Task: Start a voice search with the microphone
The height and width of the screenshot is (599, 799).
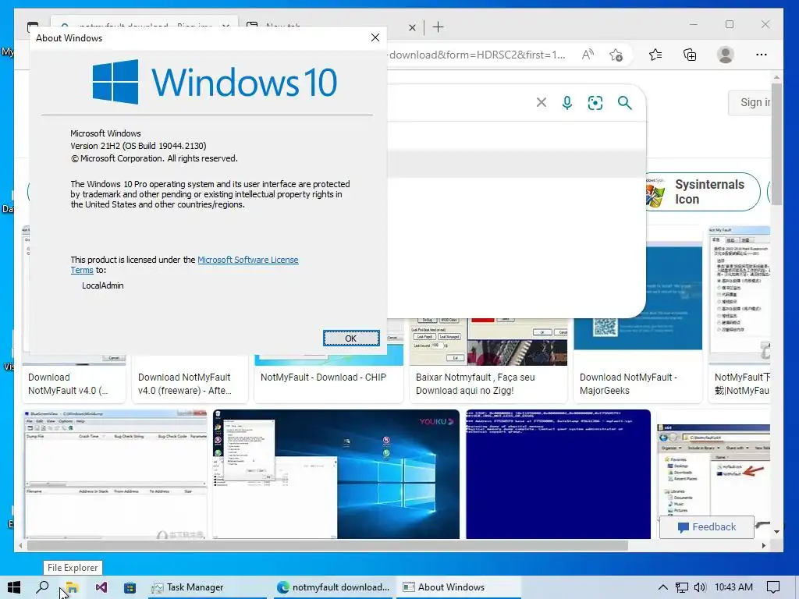Action: tap(566, 103)
